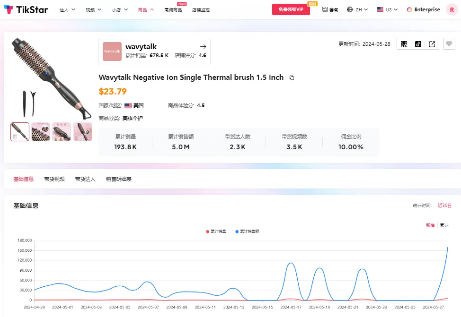Toggle chart to 累计 view

click(x=444, y=225)
